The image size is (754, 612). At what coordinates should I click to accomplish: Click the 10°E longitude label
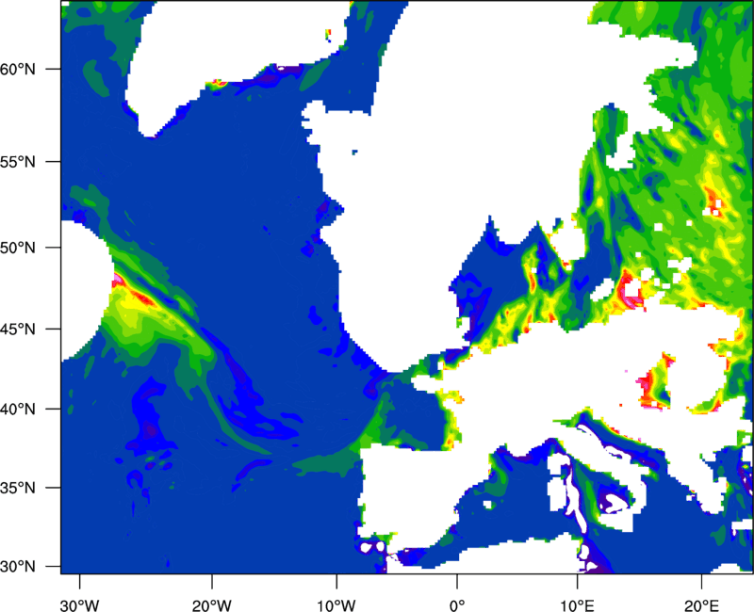tap(577, 602)
